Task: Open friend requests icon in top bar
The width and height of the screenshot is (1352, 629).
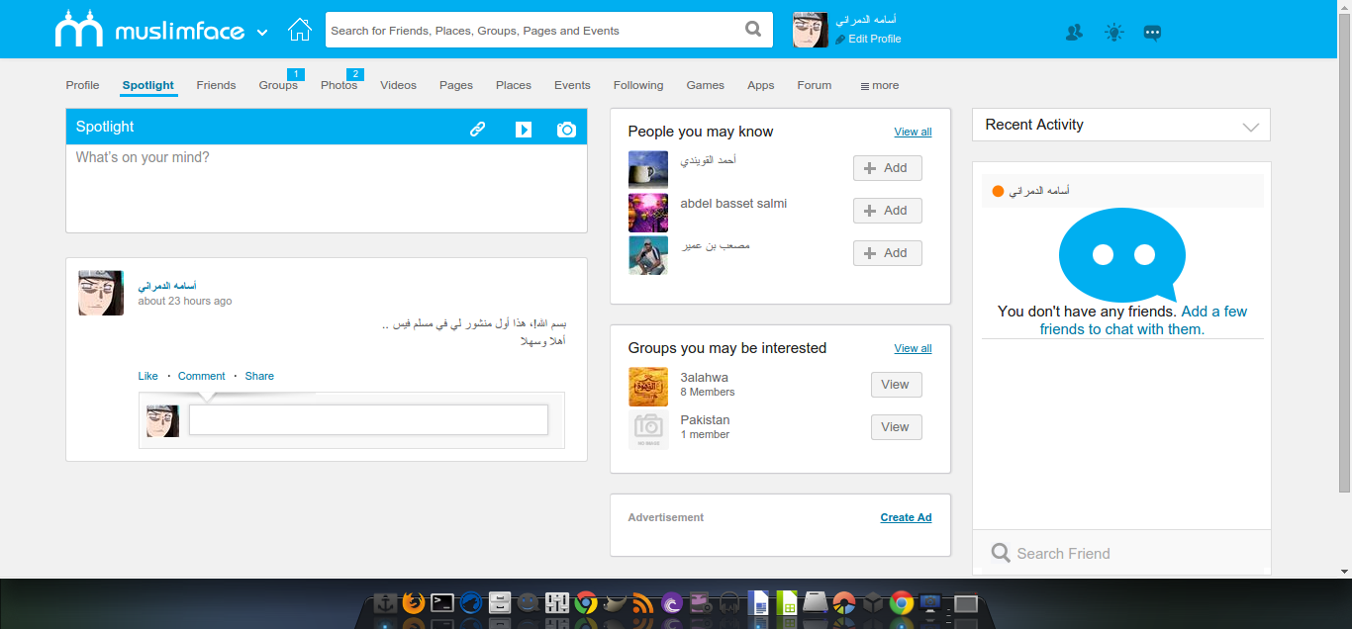Action: pyautogui.click(x=1073, y=32)
